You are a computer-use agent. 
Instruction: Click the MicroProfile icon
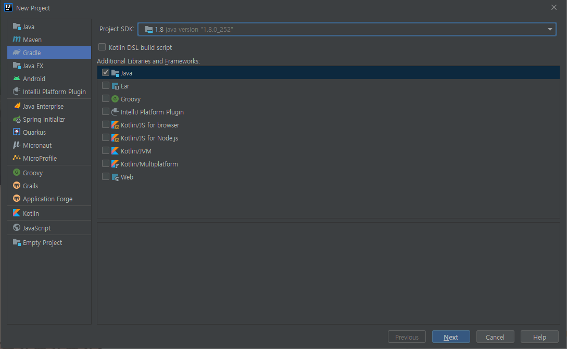[17, 158]
